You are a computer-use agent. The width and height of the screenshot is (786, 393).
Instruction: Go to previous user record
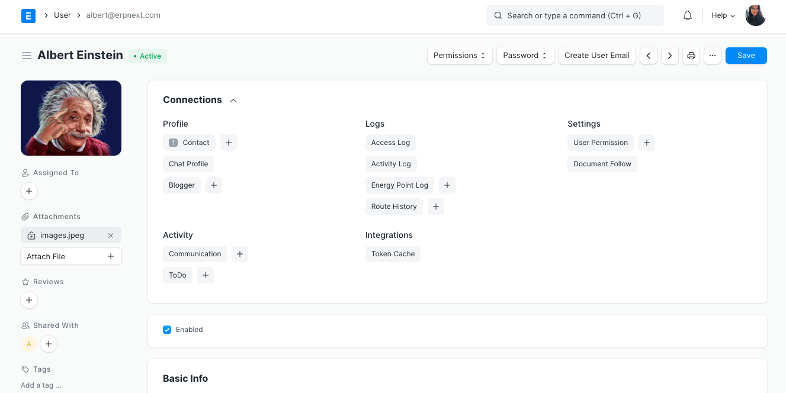click(649, 56)
